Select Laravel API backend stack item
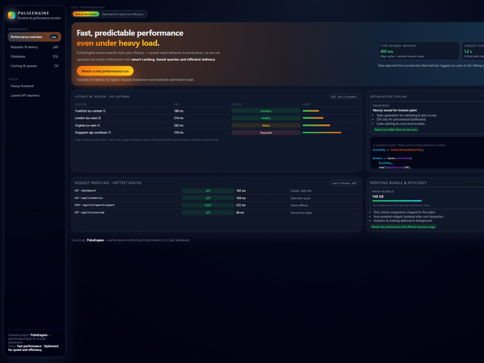 click(34, 95)
